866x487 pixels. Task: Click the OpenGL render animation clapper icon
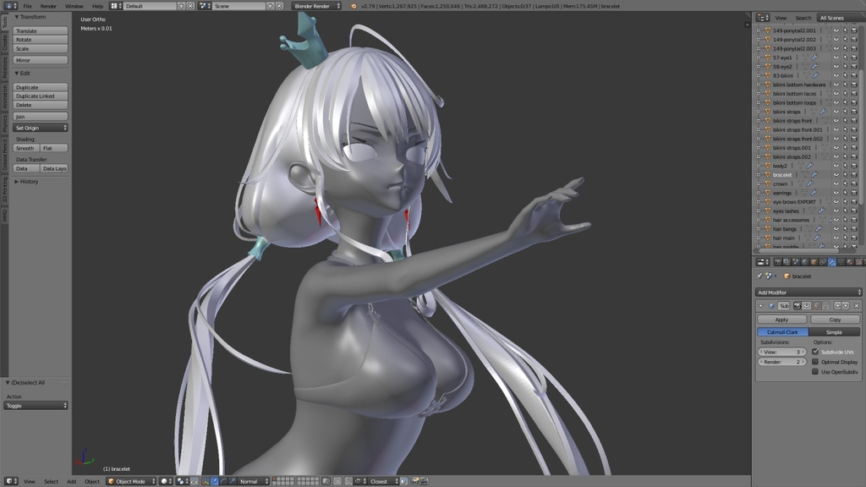(424, 481)
